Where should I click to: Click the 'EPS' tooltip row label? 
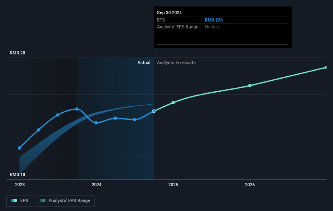pyautogui.click(x=161, y=20)
